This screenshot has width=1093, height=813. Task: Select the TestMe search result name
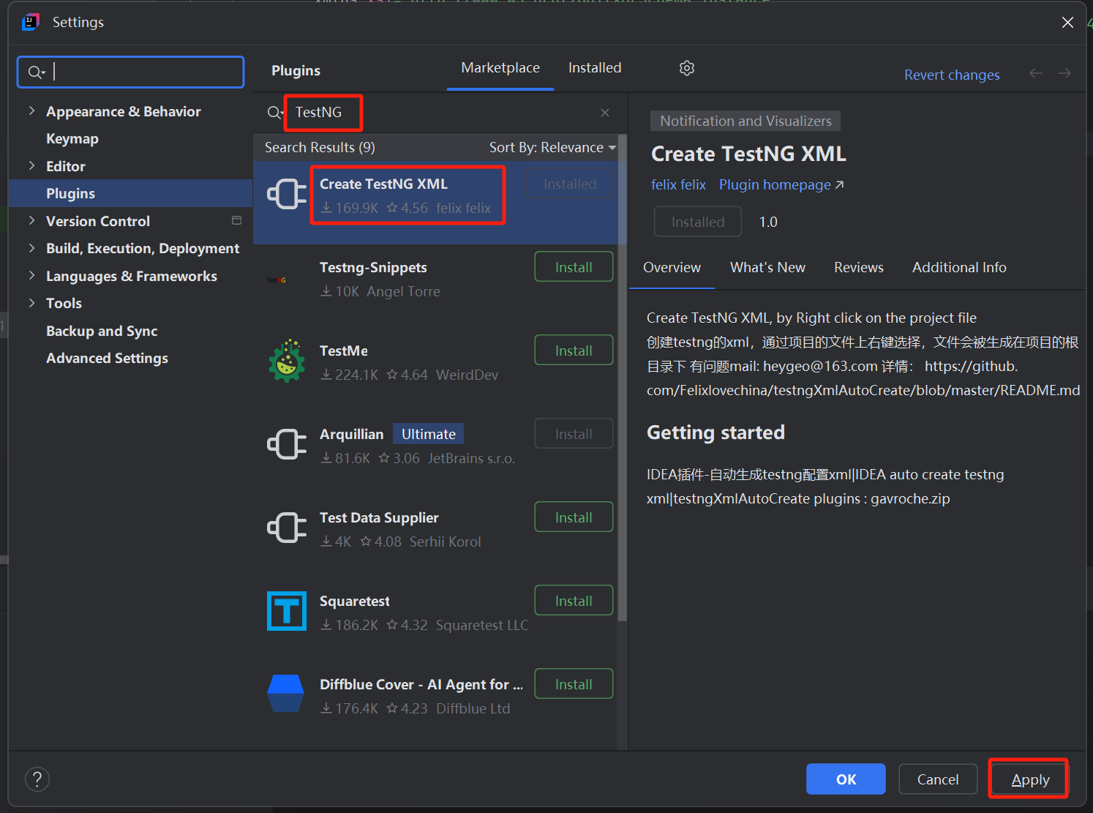click(x=344, y=351)
